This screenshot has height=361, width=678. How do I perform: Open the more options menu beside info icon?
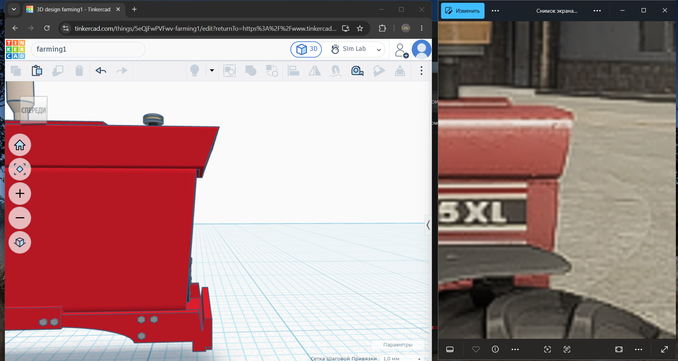[x=515, y=349]
